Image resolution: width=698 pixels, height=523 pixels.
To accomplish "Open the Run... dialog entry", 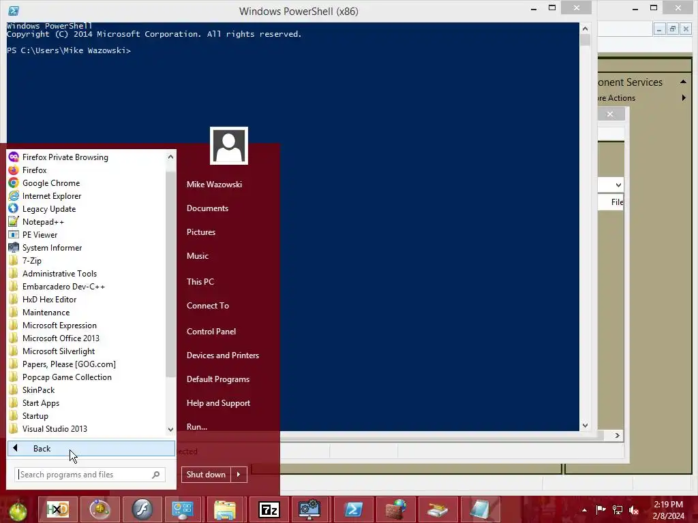I will (197, 426).
